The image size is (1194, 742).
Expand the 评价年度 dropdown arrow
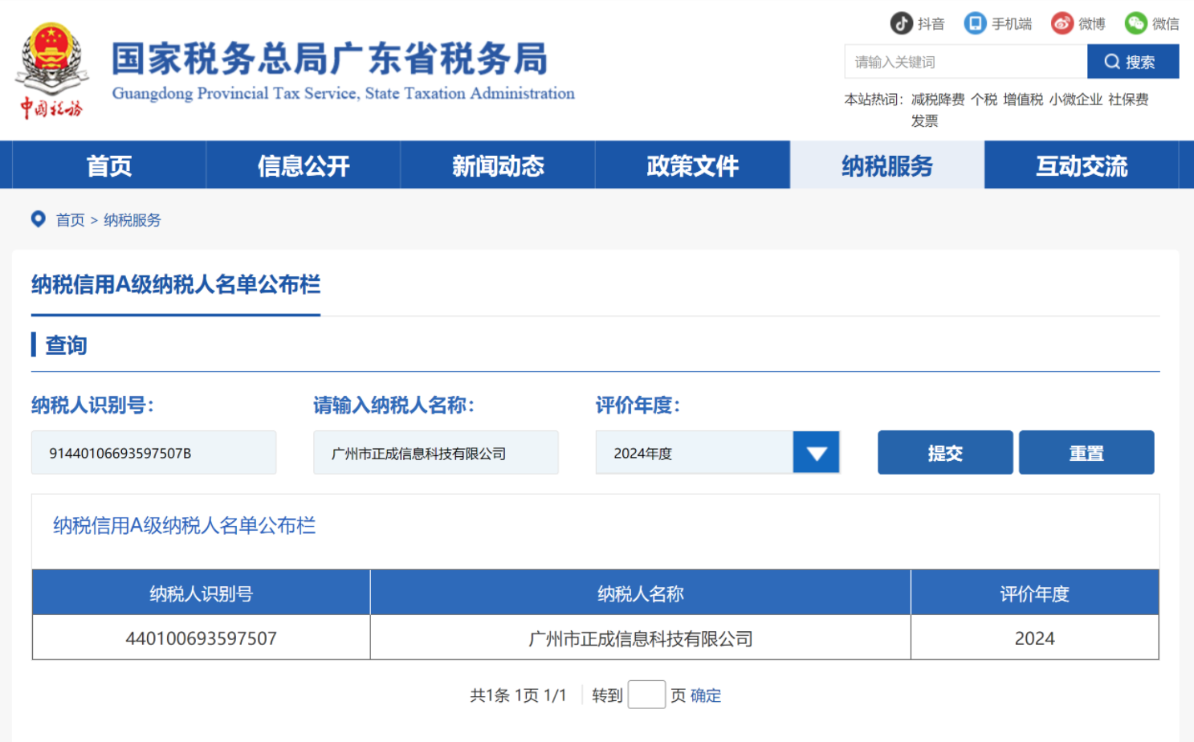click(816, 453)
